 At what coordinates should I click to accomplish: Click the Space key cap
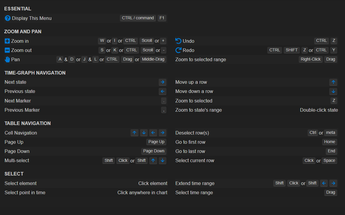pyautogui.click(x=329, y=161)
